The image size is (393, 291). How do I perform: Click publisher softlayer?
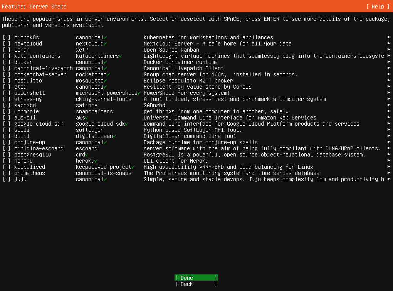coord(90,130)
